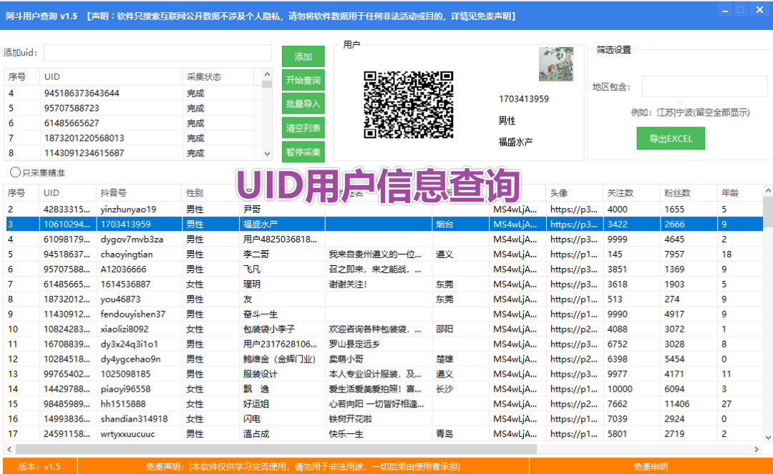Minimize the 阿斗用户查询 window

click(x=724, y=10)
